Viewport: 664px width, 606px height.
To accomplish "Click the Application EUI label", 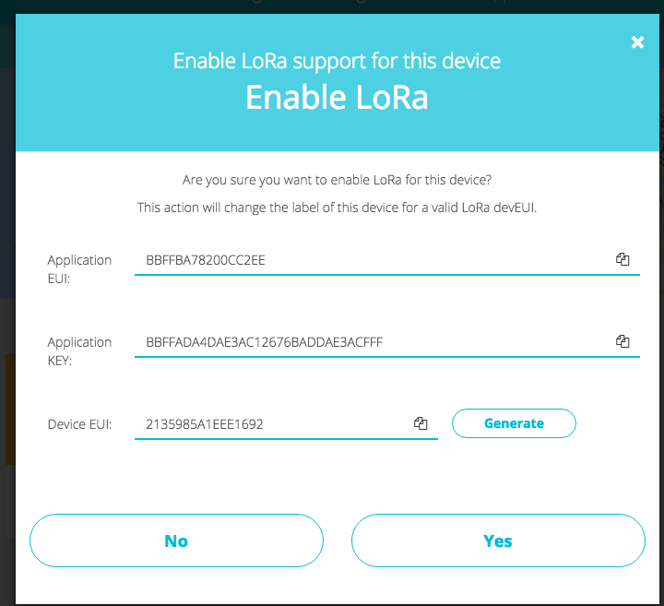I will pyautogui.click(x=79, y=269).
